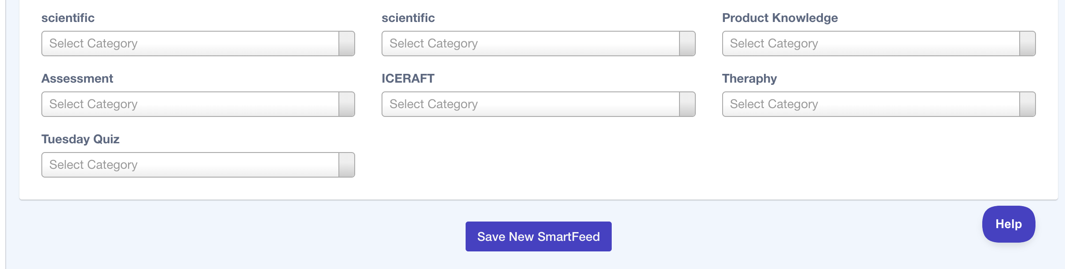
Task: Open the Tuesday Quiz Select Category field
Action: 190,165
